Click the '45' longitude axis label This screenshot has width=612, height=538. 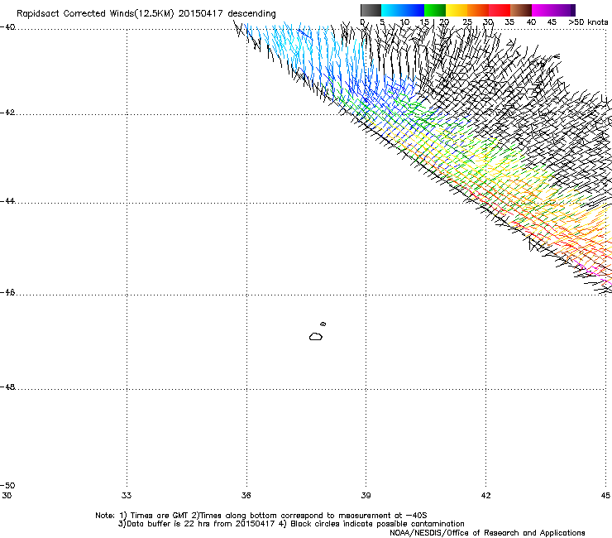pyautogui.click(x=605, y=496)
